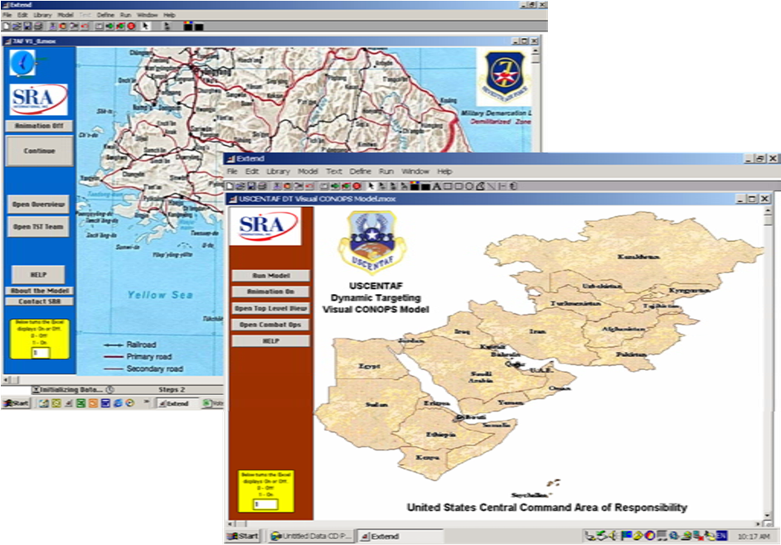
Task: Click the 10:17 AM system clock
Action: click(754, 537)
